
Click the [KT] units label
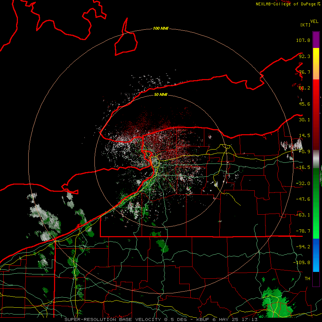tap(306, 25)
